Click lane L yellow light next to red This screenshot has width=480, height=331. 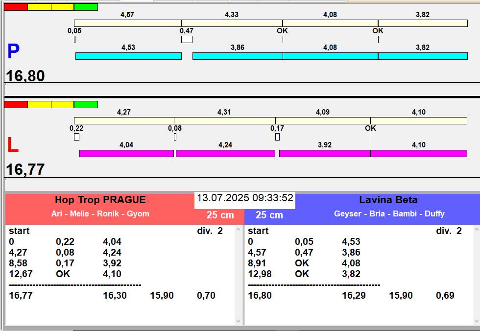39,105
